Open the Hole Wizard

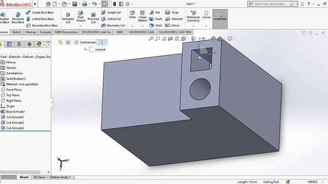click(x=80, y=16)
